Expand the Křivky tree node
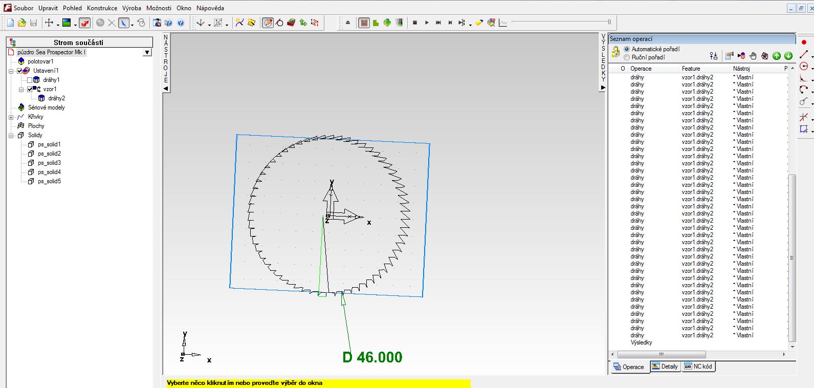814x388 pixels. [x=11, y=117]
